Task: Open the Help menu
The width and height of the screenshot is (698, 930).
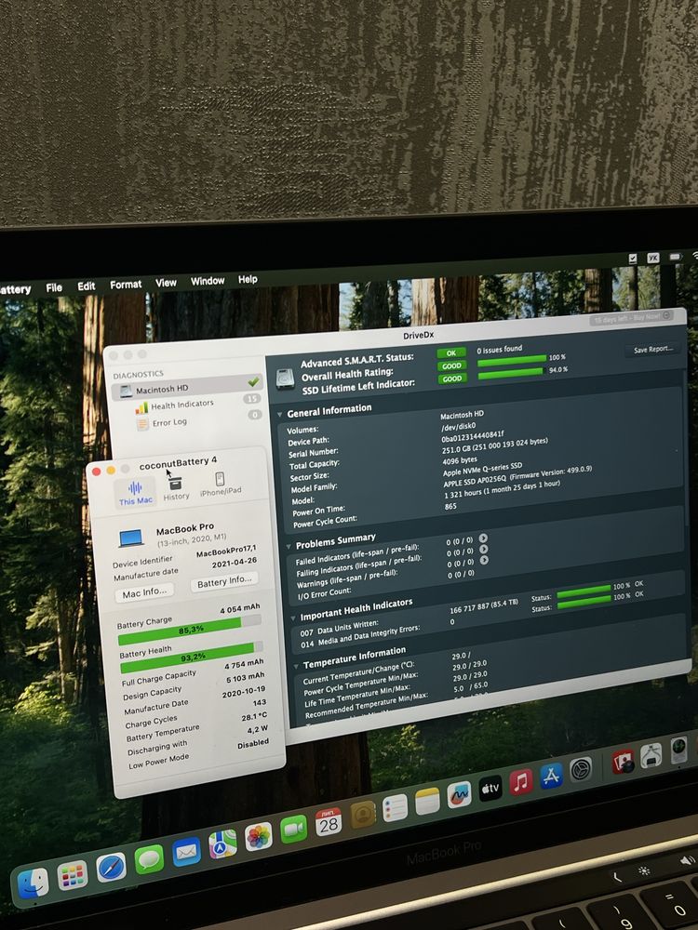Action: click(248, 279)
